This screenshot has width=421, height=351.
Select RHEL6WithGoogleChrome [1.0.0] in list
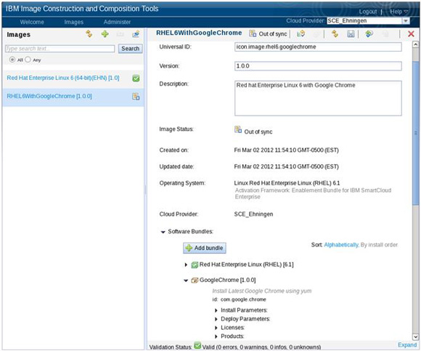49,96
